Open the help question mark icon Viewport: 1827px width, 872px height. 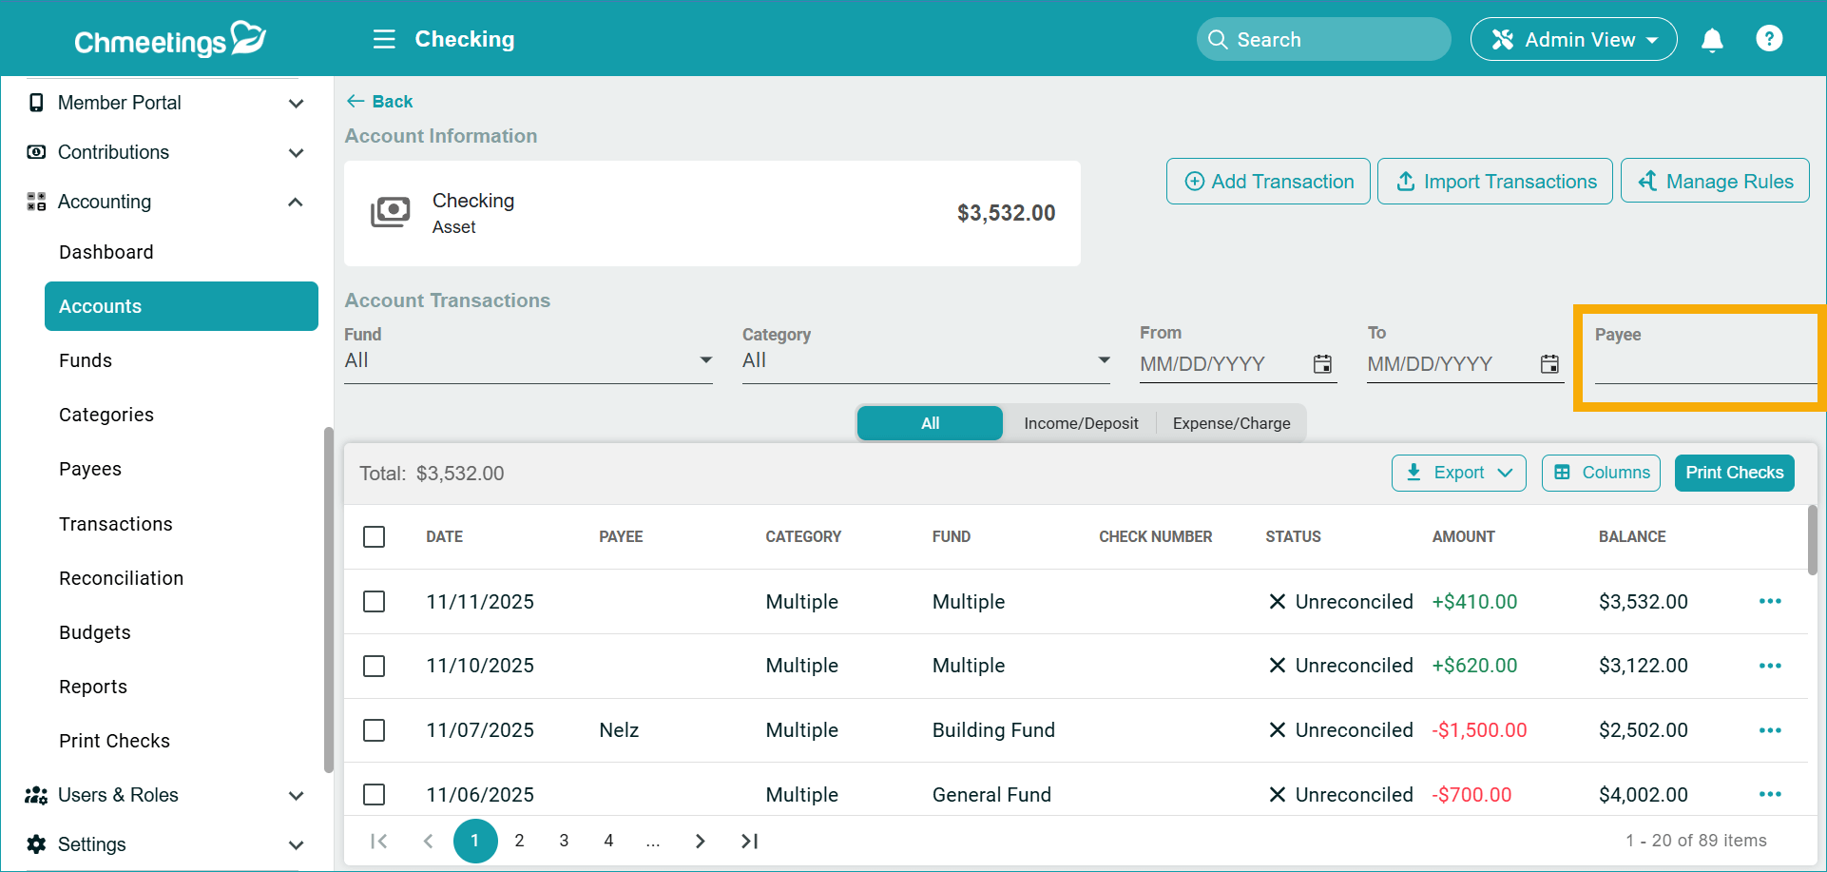pyautogui.click(x=1769, y=39)
